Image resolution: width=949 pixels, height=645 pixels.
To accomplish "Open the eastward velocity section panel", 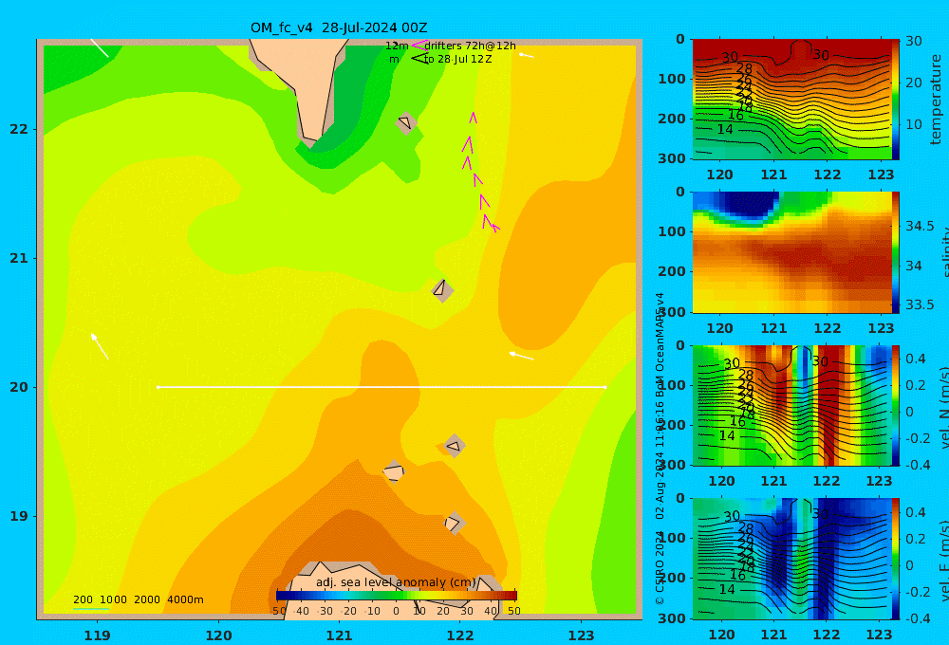I will click(791, 559).
